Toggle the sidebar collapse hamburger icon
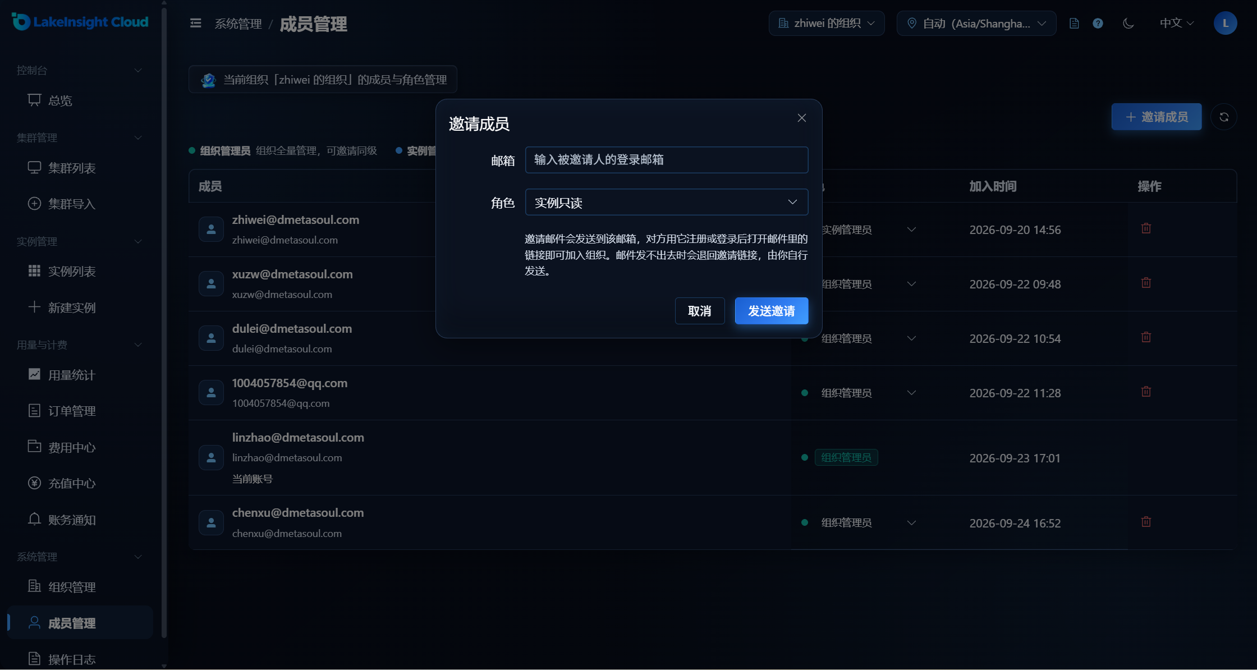The height and width of the screenshot is (670, 1257). (195, 23)
